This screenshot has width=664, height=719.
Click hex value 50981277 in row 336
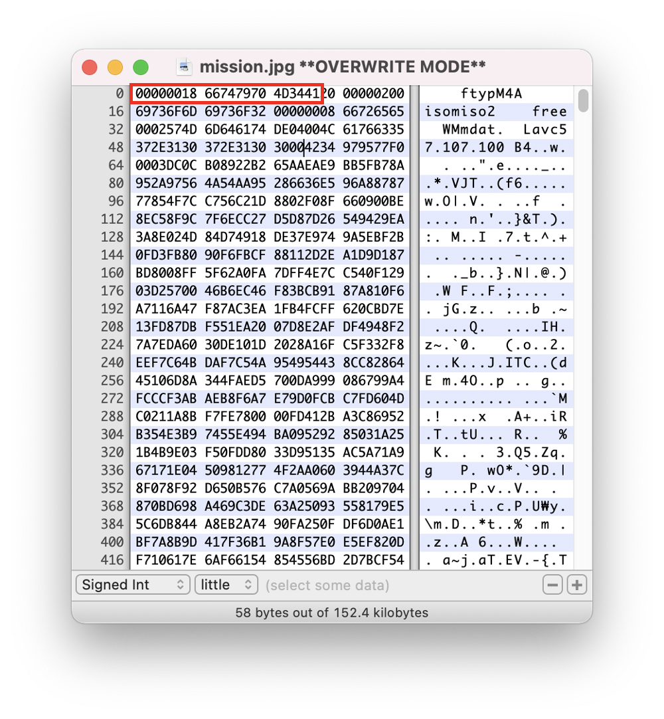pyautogui.click(x=235, y=470)
